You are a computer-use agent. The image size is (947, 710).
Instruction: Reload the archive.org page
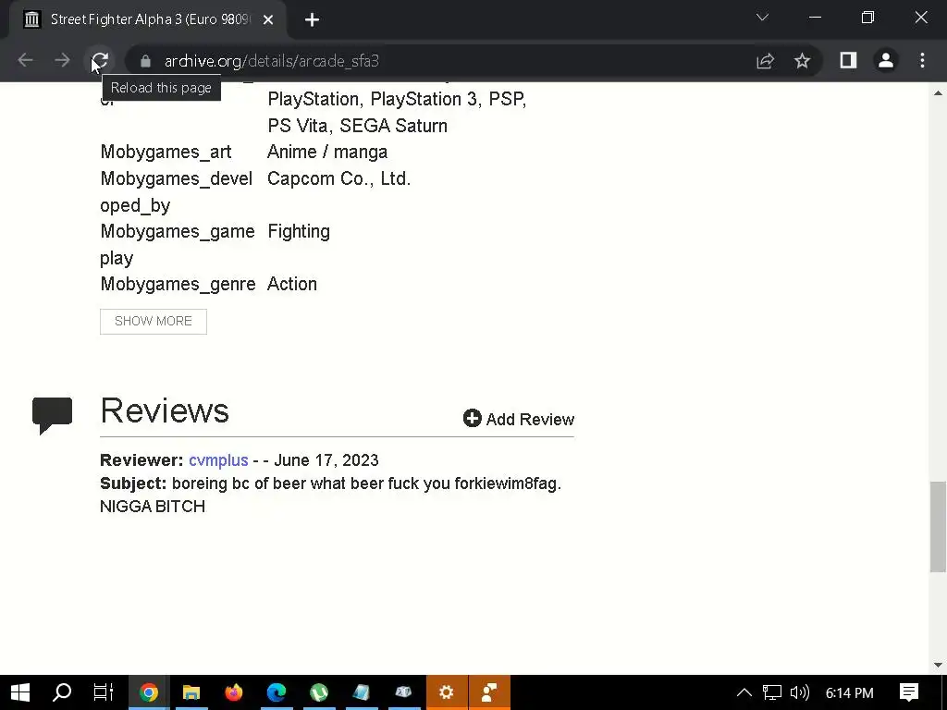click(x=100, y=61)
